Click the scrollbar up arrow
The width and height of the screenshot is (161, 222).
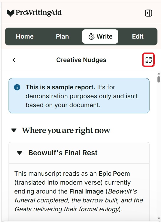(159, 74)
